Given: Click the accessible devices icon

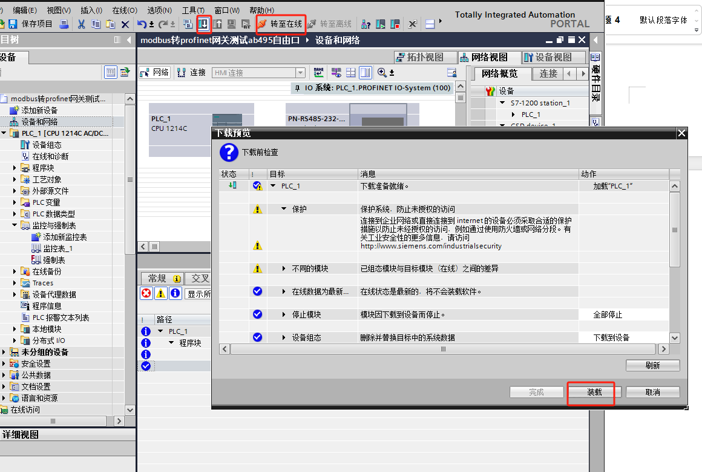Looking at the screenshot, I should click(366, 24).
